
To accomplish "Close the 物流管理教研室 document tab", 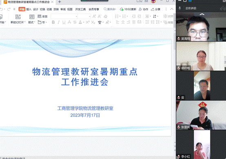I will point(53,2).
